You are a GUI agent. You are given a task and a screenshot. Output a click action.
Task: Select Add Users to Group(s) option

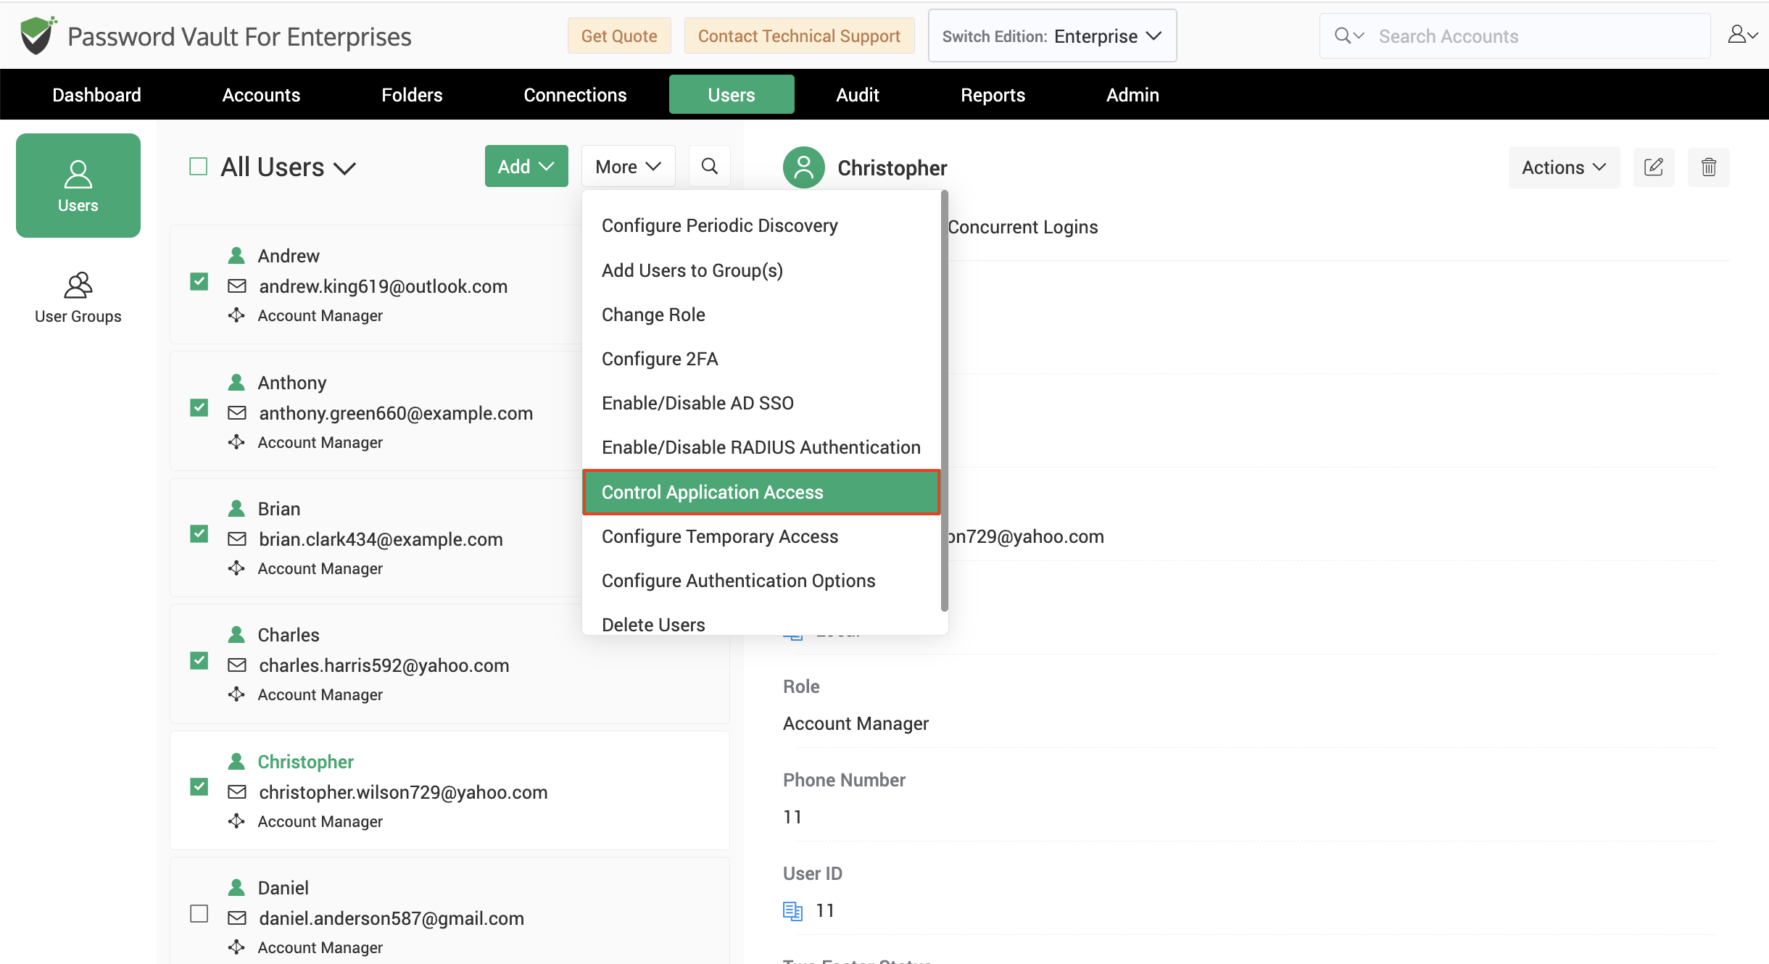(692, 270)
